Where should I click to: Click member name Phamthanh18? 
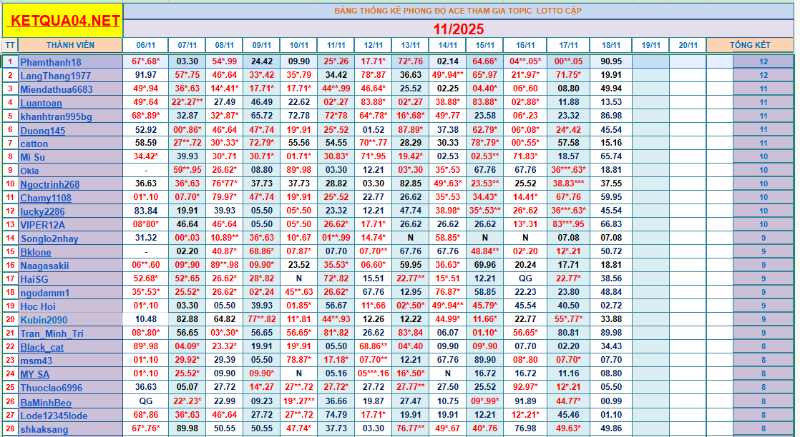coord(51,62)
